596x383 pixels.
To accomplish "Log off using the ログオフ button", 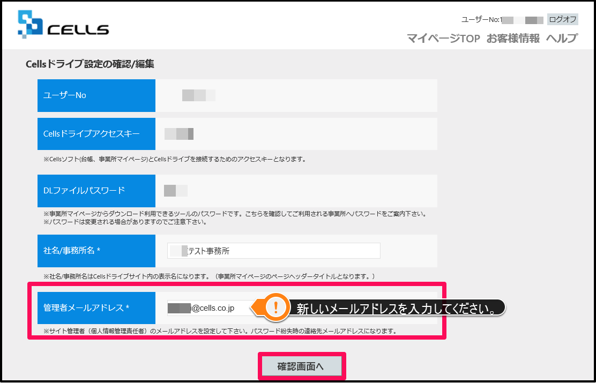I will pos(563,19).
